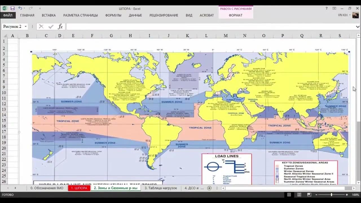Click the Save icon in quick access toolbar

coord(12,8)
